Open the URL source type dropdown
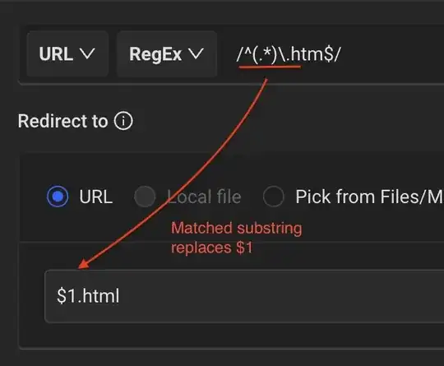Screen dimensions: 444x366 pos(67,53)
